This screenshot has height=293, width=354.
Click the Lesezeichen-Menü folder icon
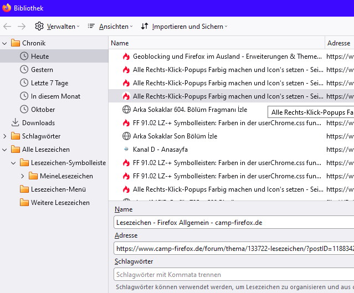(24, 189)
